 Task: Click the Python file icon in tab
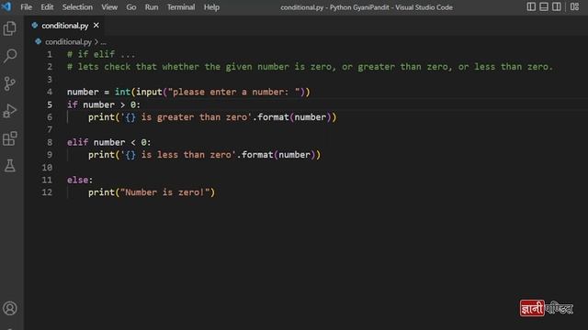point(35,25)
